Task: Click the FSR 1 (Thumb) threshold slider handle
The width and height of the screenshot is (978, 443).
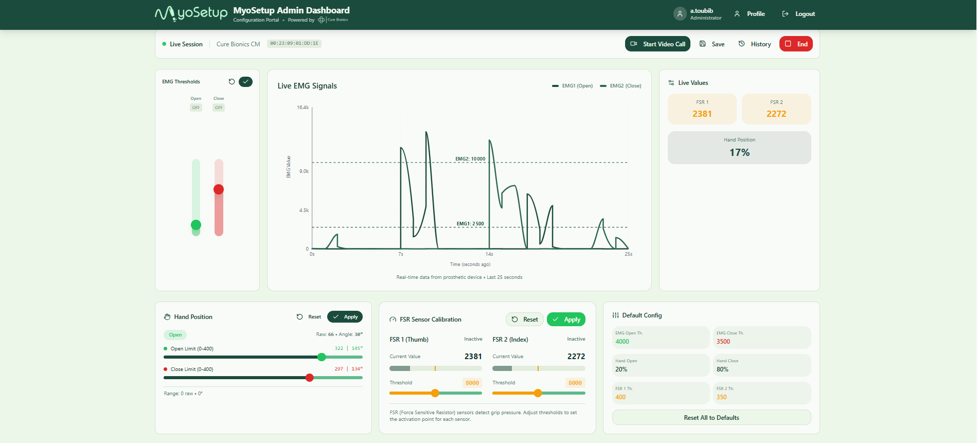Action: point(435,393)
